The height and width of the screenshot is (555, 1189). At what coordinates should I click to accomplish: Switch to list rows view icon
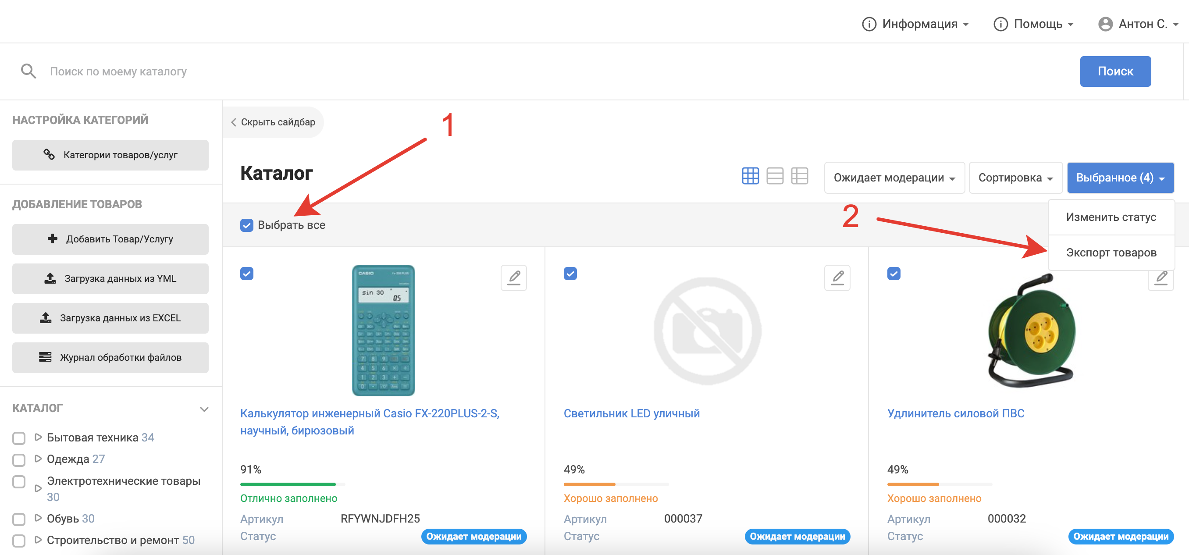(775, 176)
